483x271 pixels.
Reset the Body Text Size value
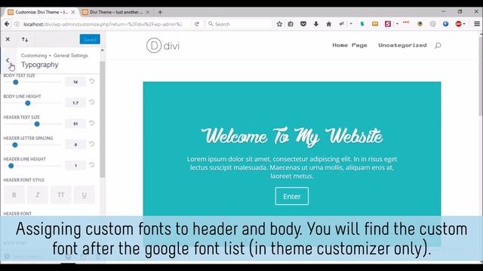tap(91, 81)
